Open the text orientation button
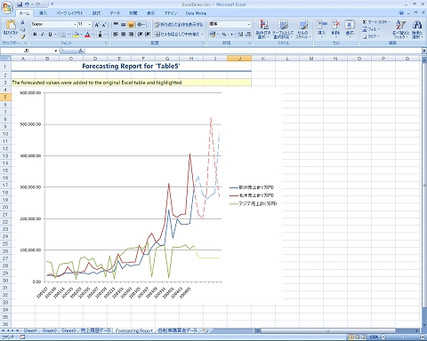The image size is (427, 341). [x=141, y=24]
